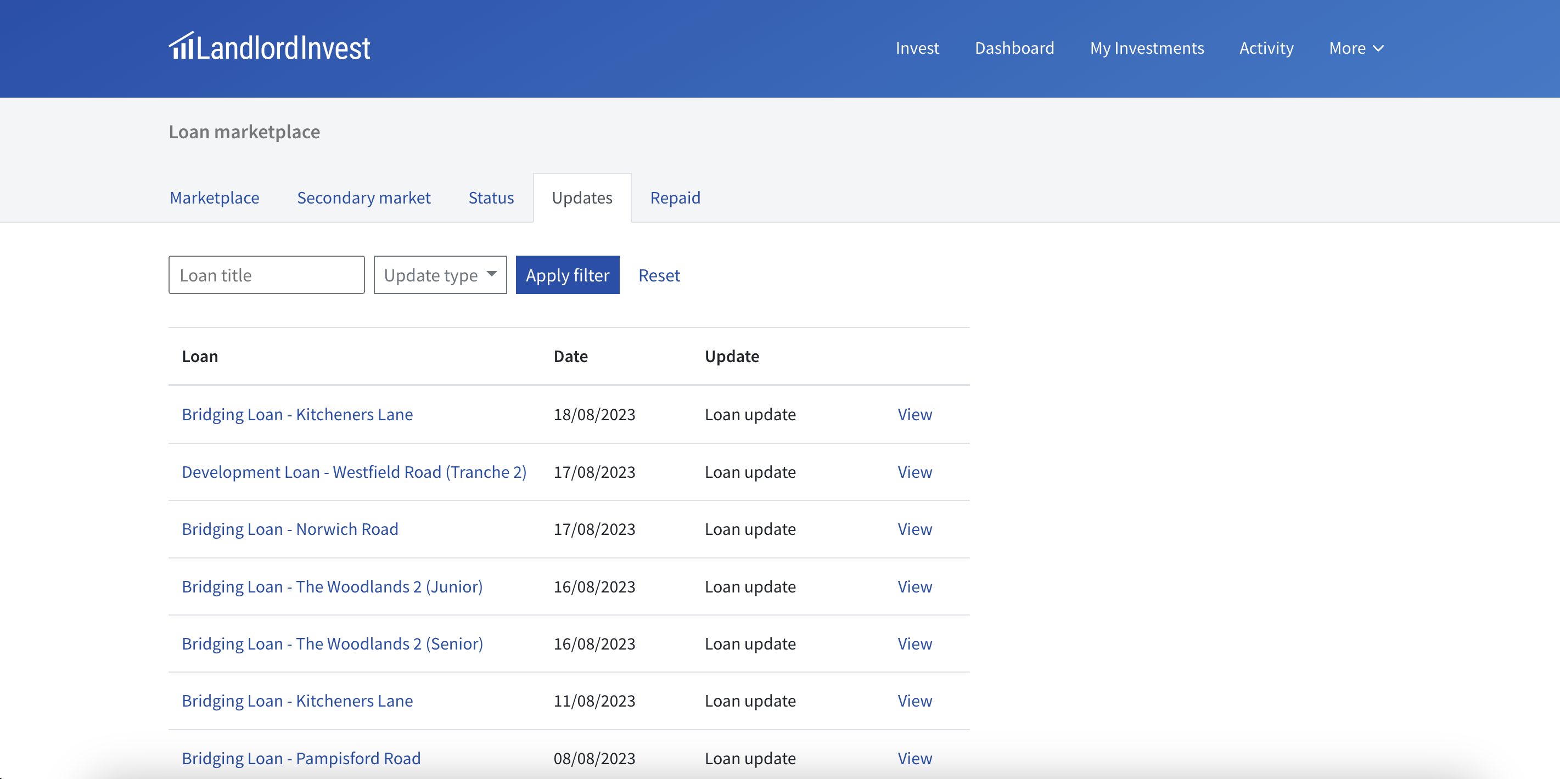The image size is (1560, 779).
Task: Open My Investments
Action: pos(1147,48)
